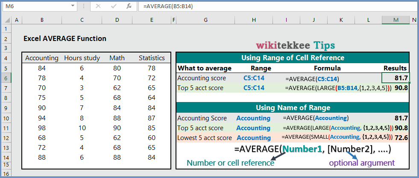Select Hours study value 7
This screenshot has width=419, height=178.
(82, 108)
